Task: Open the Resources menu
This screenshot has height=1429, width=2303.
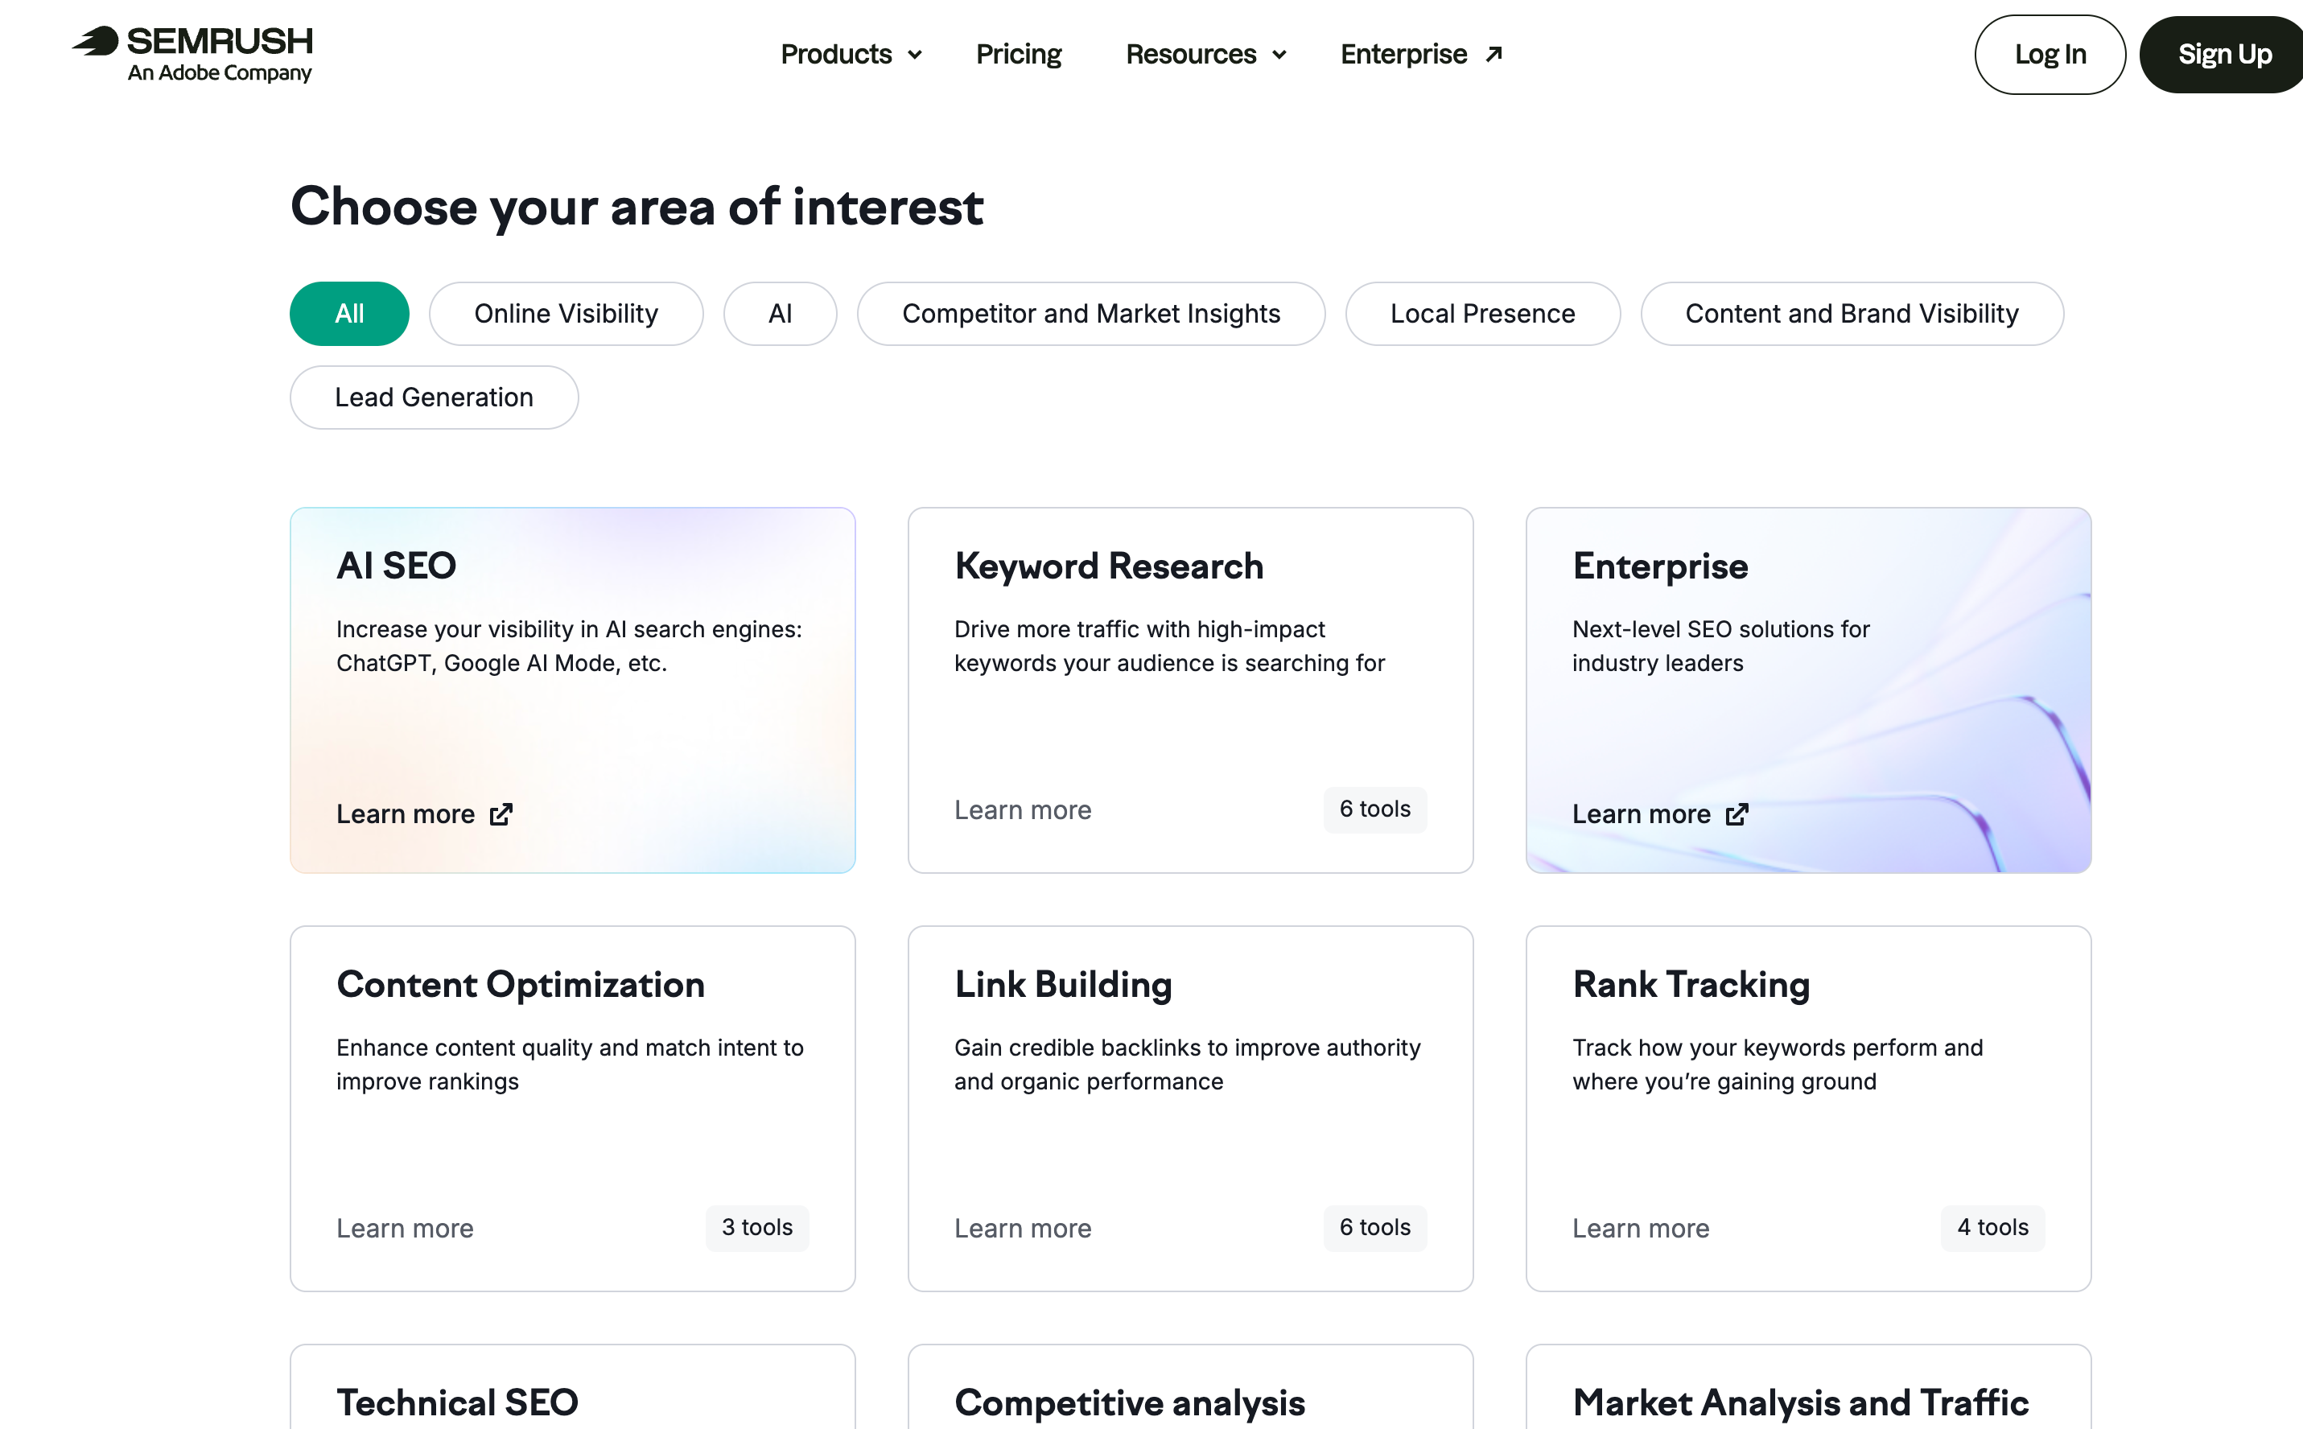Action: (x=1206, y=54)
